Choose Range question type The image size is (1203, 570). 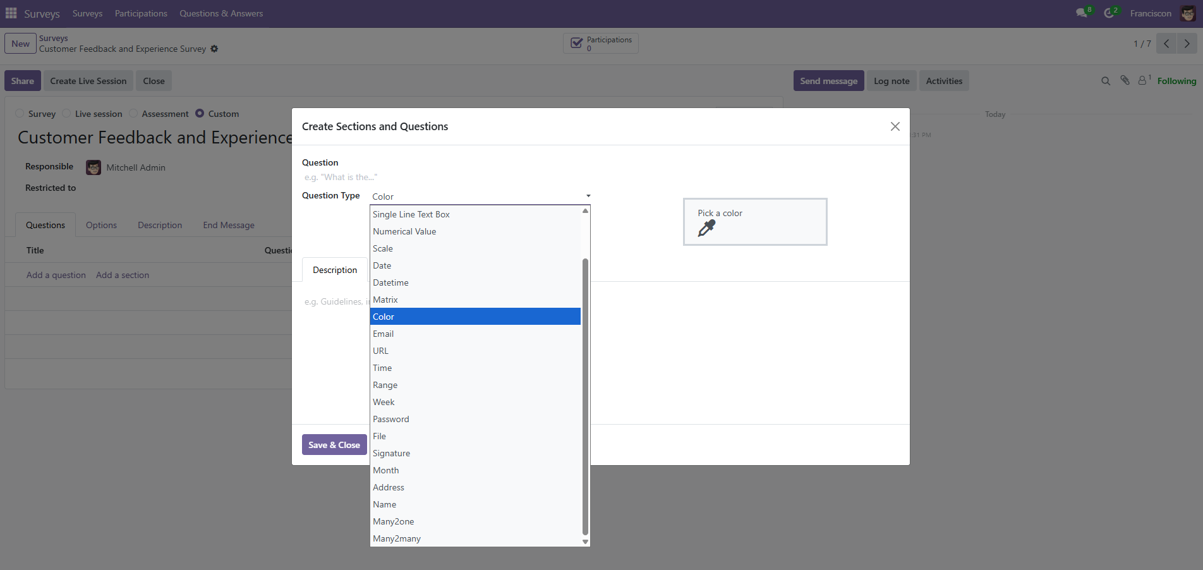(475, 385)
